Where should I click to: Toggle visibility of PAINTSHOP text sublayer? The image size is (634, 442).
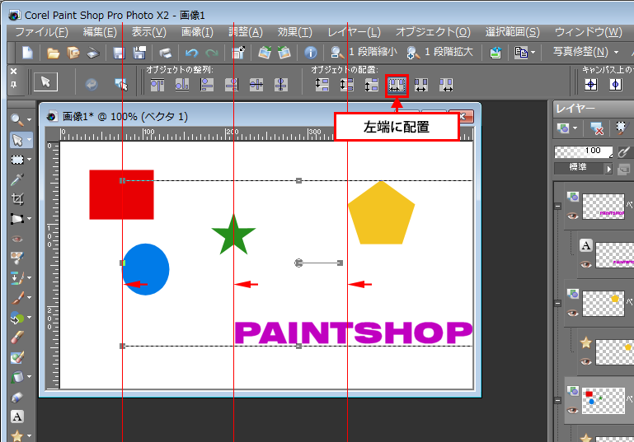click(586, 264)
